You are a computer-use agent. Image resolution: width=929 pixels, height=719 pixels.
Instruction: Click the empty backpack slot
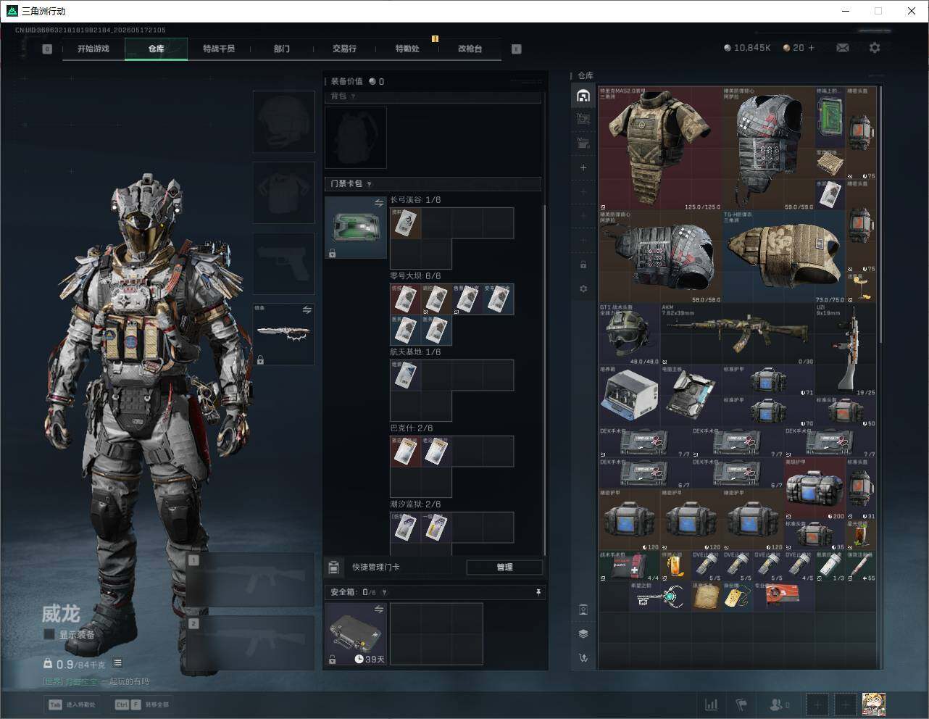tap(356, 138)
